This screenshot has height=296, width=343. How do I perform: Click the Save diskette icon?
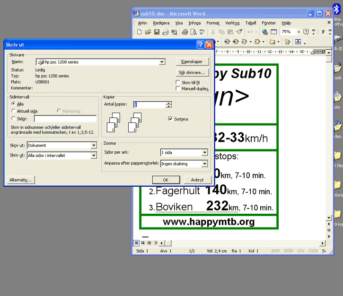coord(157,32)
